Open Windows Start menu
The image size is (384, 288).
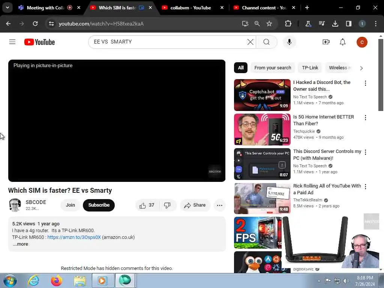tap(10, 280)
